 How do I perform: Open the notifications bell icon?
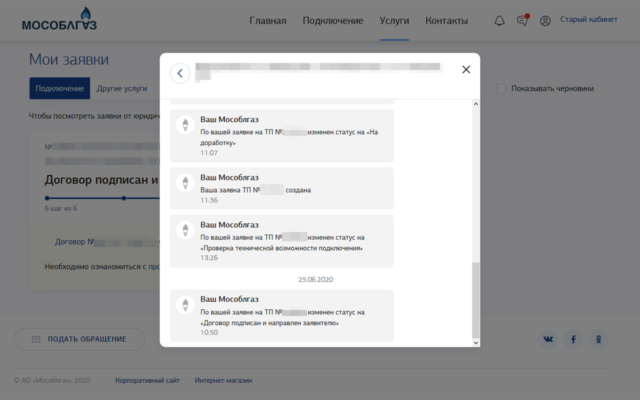pos(499,21)
